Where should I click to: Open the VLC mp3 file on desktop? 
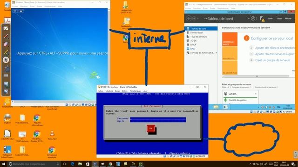pos(52,135)
